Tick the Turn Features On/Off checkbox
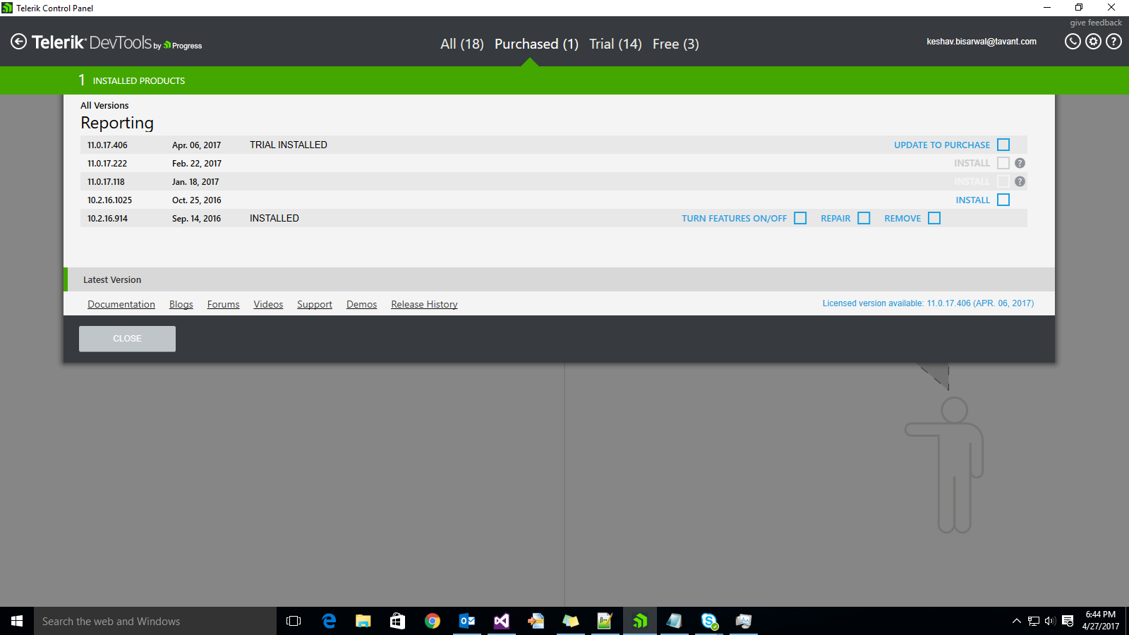 coord(800,218)
